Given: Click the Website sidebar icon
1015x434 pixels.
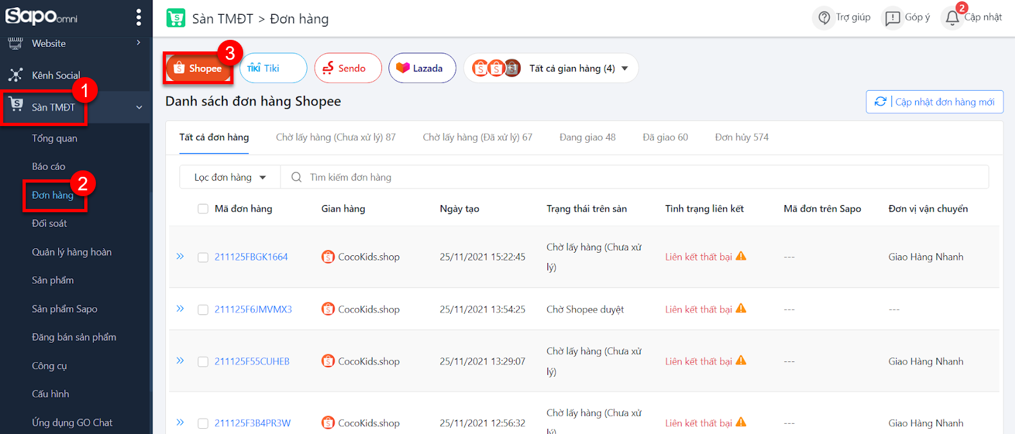Looking at the screenshot, I should (x=15, y=43).
